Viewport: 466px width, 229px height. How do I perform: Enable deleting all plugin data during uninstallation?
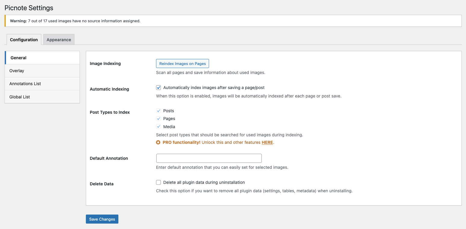pos(158,182)
